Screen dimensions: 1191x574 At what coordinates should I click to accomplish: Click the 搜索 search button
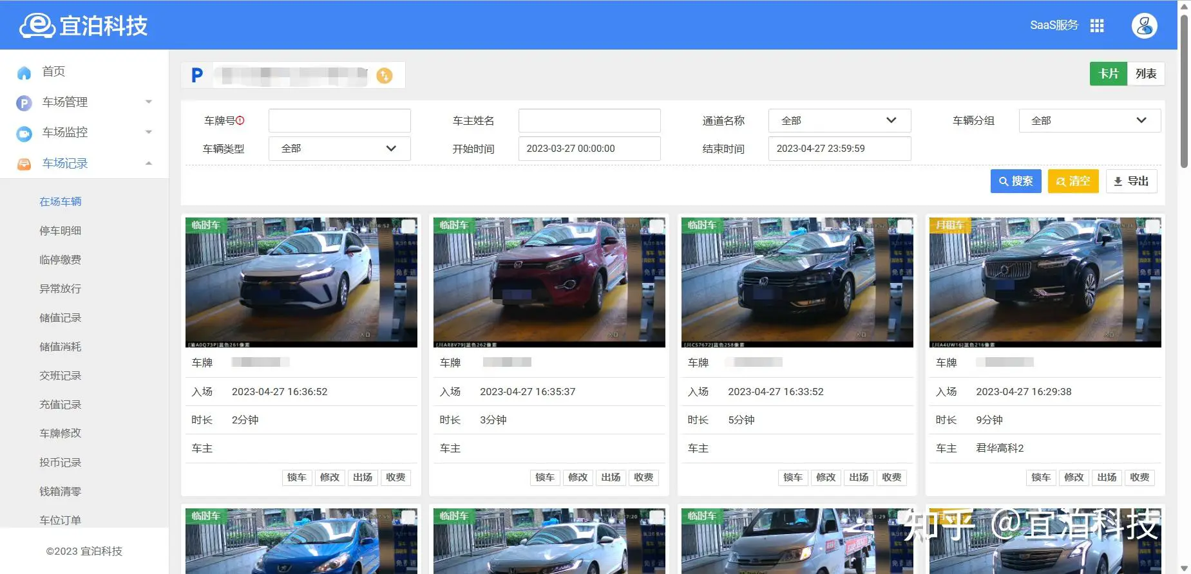point(1016,181)
